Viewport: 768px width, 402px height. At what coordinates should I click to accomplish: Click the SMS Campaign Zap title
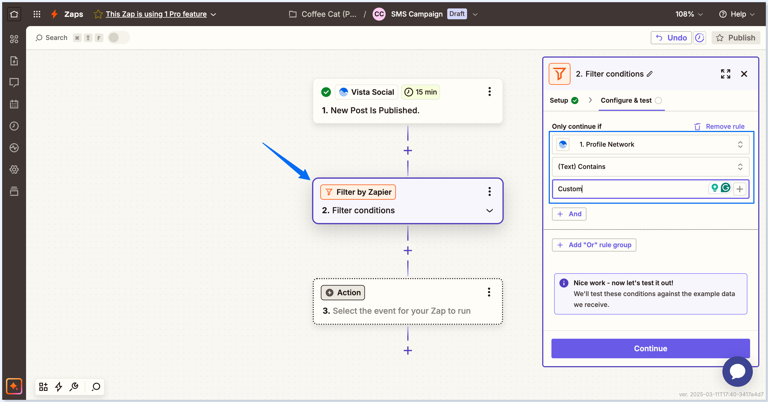pyautogui.click(x=417, y=14)
